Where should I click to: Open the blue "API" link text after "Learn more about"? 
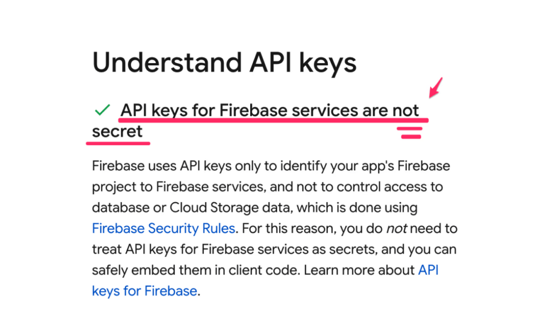(x=428, y=270)
